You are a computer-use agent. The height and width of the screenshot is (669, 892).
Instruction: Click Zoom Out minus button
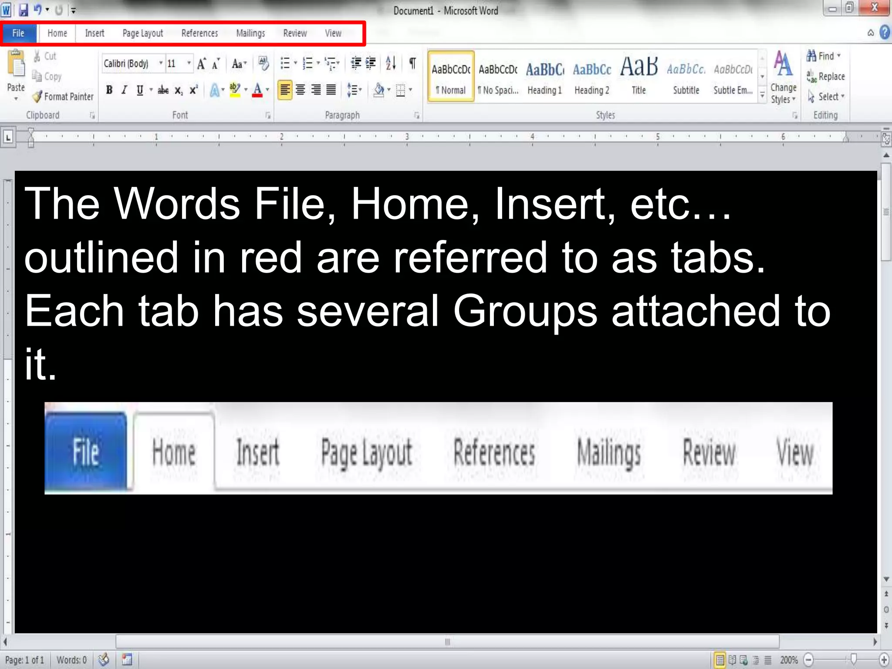(x=808, y=660)
